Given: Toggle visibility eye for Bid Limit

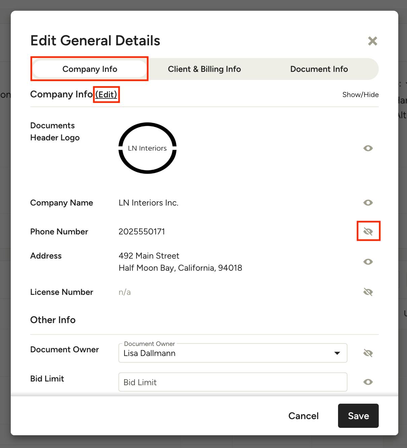Looking at the screenshot, I should pos(368,382).
